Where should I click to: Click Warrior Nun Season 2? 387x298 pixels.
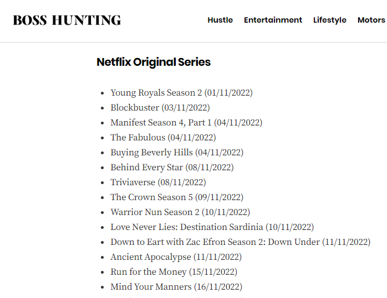tap(180, 212)
